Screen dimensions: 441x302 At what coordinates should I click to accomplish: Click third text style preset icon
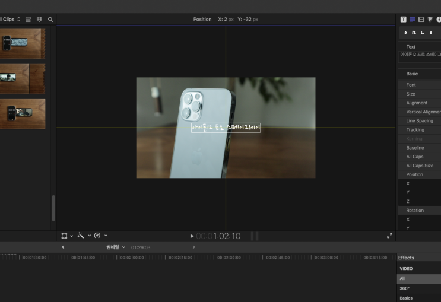click(423, 33)
